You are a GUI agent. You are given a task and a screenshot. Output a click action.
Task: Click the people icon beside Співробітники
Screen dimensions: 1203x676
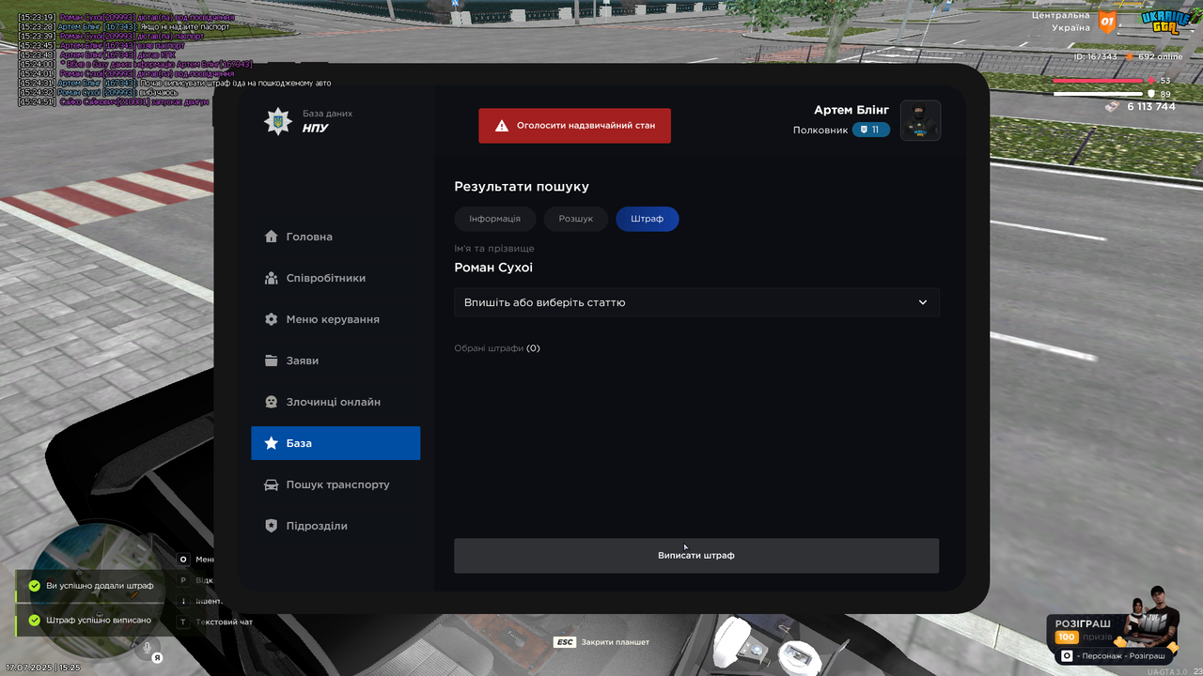pos(272,278)
